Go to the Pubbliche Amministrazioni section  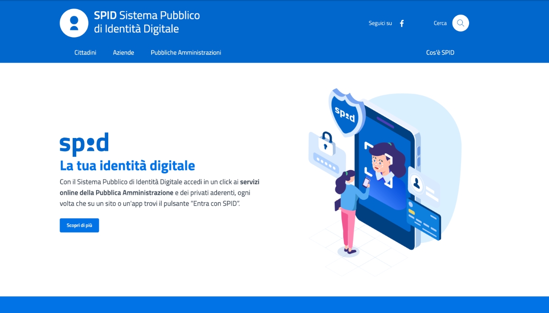pyautogui.click(x=186, y=53)
